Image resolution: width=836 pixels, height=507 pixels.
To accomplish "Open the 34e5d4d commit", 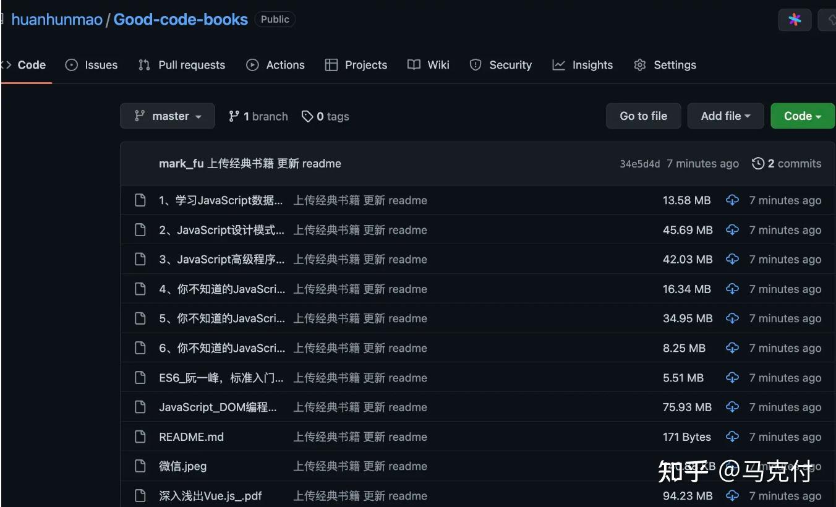I will [639, 163].
